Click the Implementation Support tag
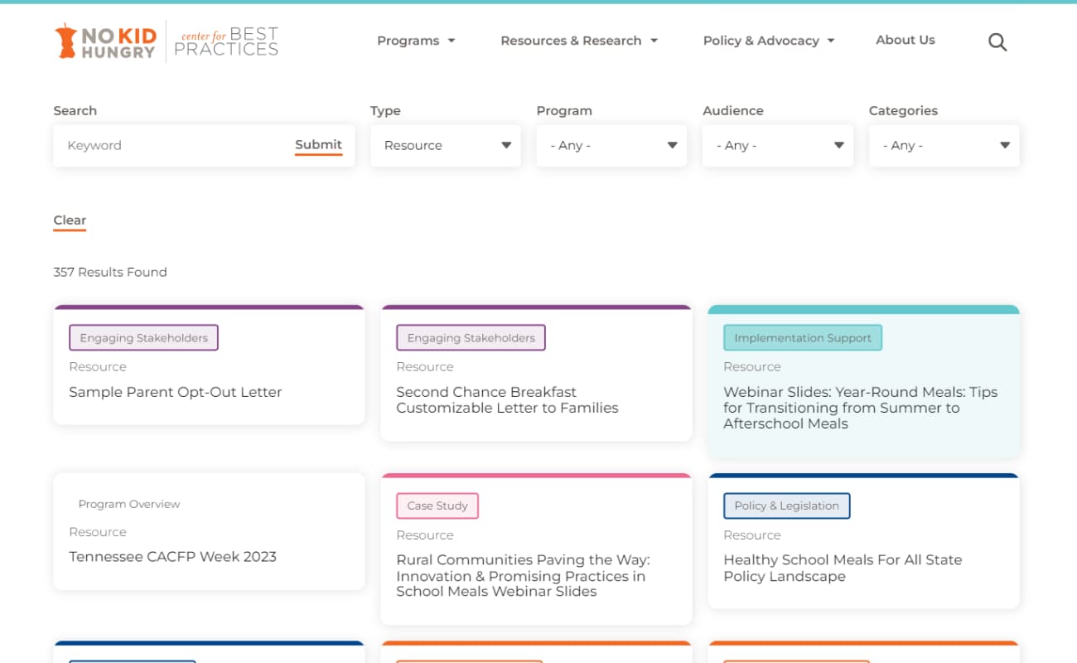The height and width of the screenshot is (663, 1077). click(803, 338)
